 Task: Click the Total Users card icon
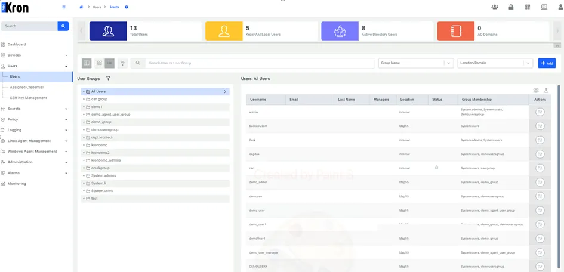108,31
